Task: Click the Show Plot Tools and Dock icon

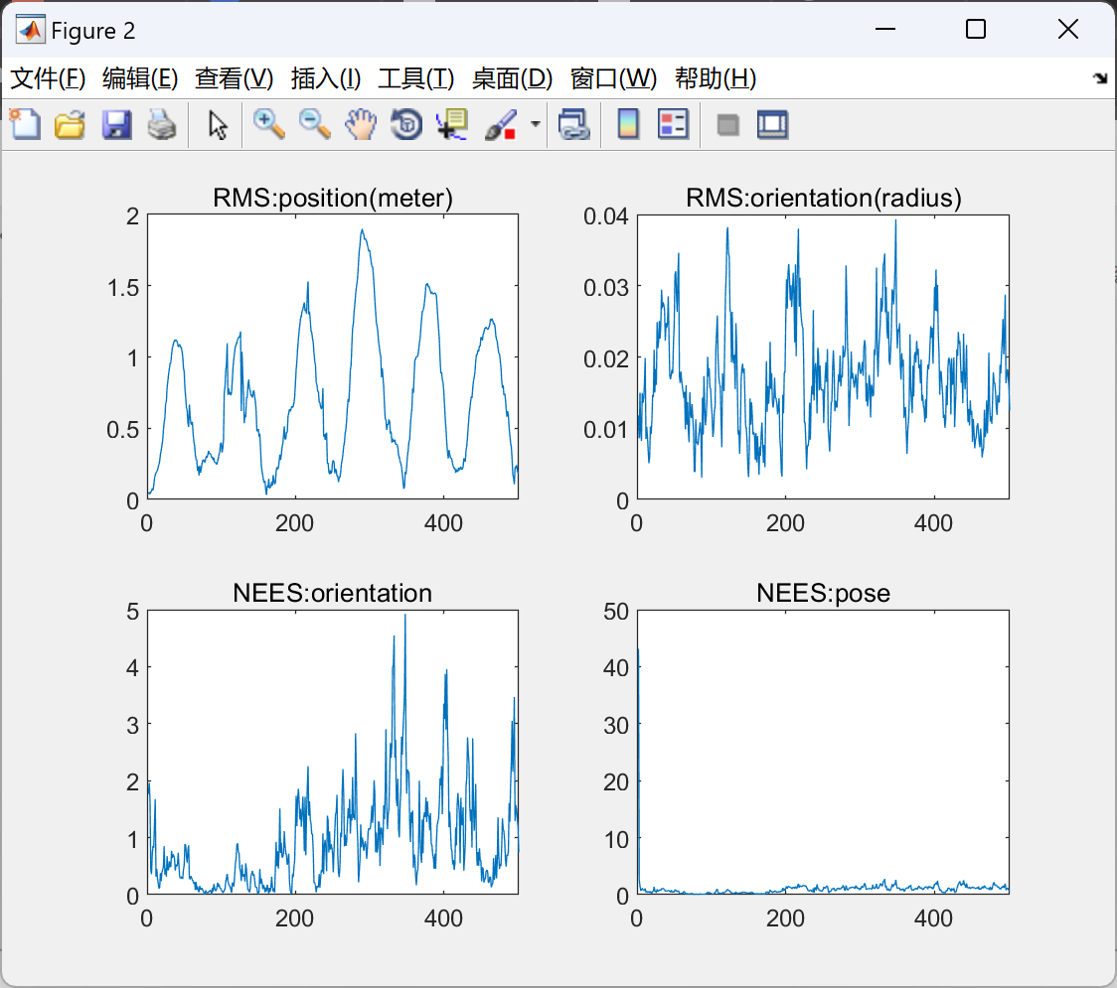Action: [x=773, y=124]
